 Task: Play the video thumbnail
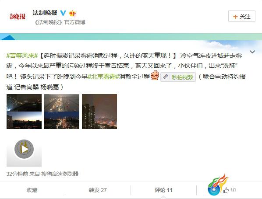point(24,149)
